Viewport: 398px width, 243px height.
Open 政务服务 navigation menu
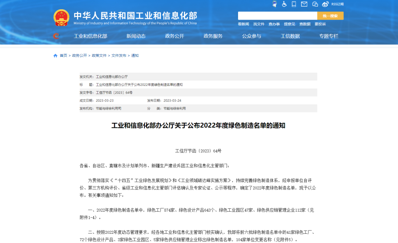pos(213,36)
